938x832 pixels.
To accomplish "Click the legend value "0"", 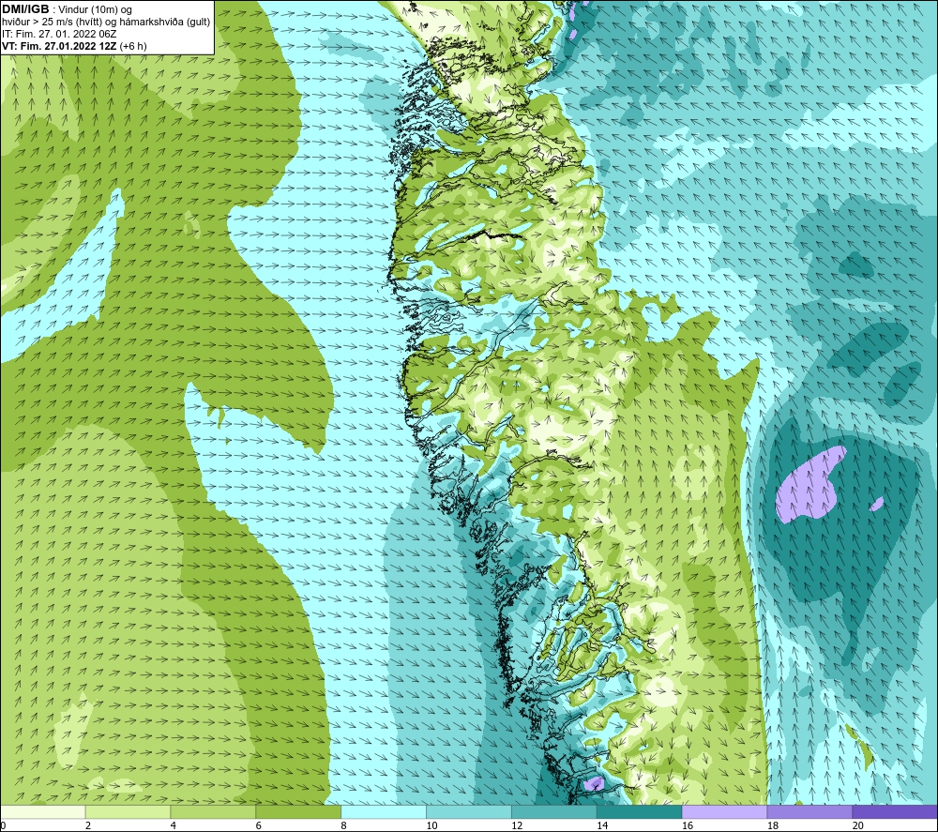I will click(3, 825).
